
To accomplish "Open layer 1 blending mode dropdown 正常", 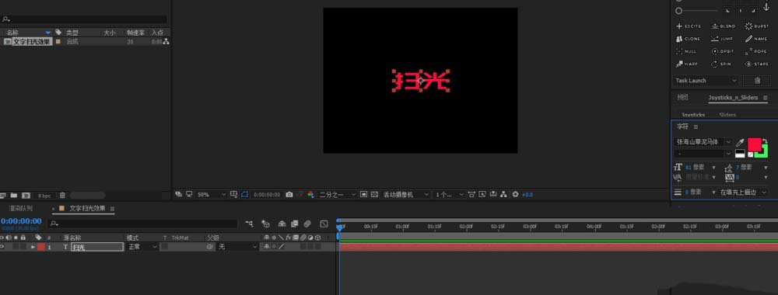I will pos(142,247).
